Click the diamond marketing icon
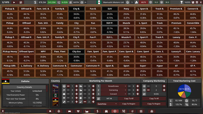The image size is (203, 114). (x=64, y=98)
